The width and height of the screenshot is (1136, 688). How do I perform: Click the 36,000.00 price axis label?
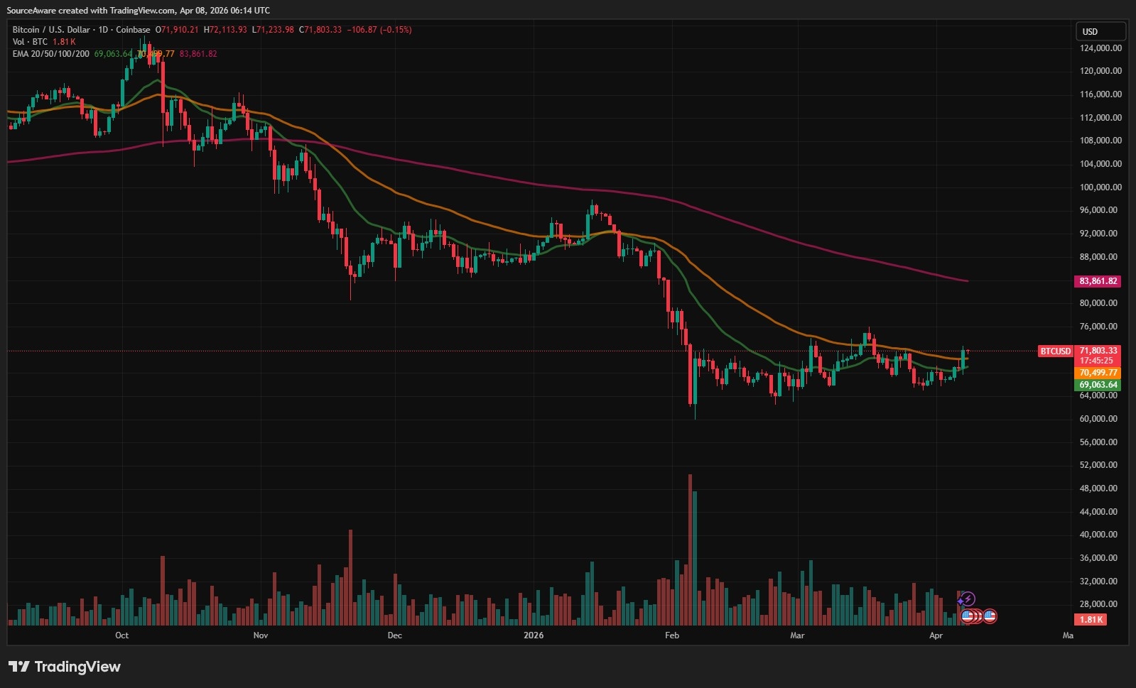(1098, 558)
